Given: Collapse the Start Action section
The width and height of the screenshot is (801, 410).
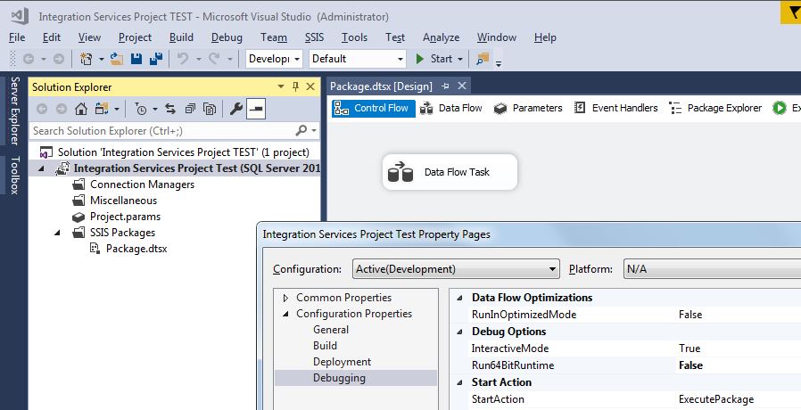Looking at the screenshot, I should [x=459, y=381].
